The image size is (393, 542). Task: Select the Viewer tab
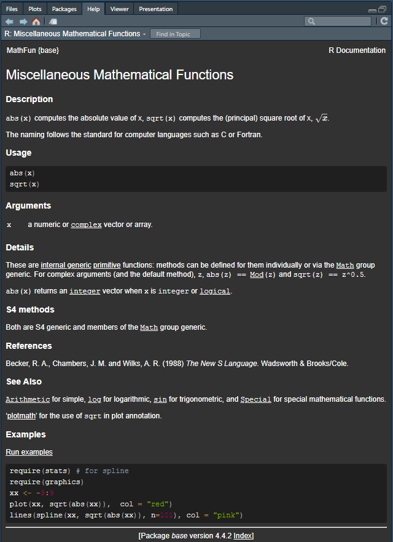tap(119, 9)
